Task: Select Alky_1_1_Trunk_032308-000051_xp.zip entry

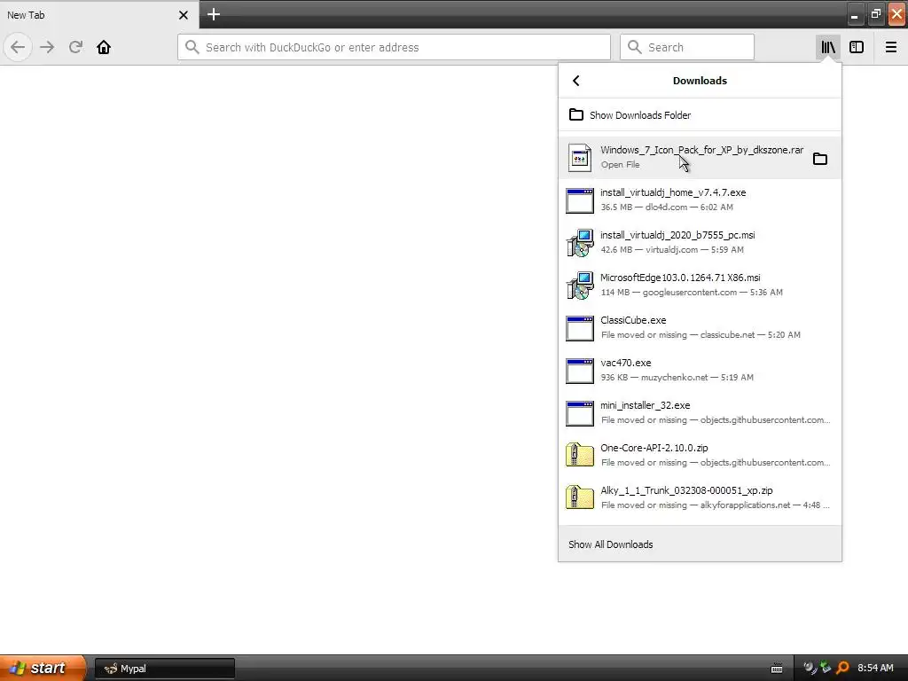Action: pos(700,498)
